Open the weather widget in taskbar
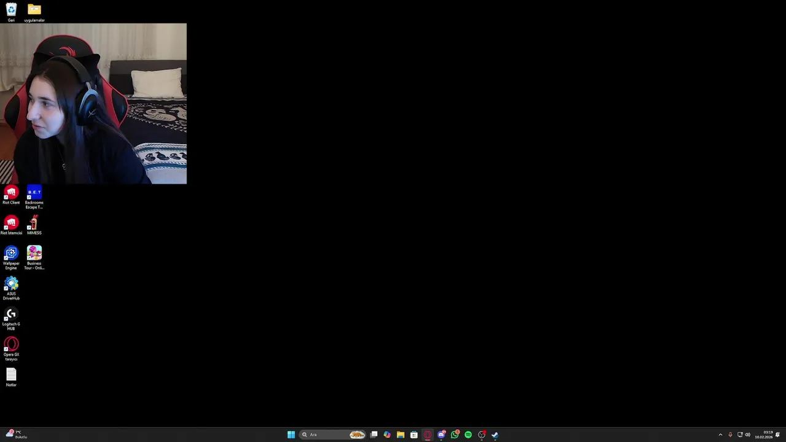This screenshot has width=786, height=442. point(16,435)
